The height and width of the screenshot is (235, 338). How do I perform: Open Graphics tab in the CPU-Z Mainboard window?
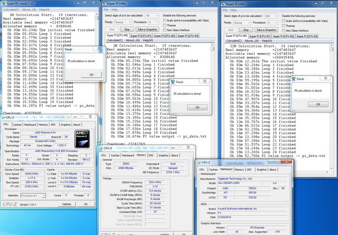tap(261, 170)
